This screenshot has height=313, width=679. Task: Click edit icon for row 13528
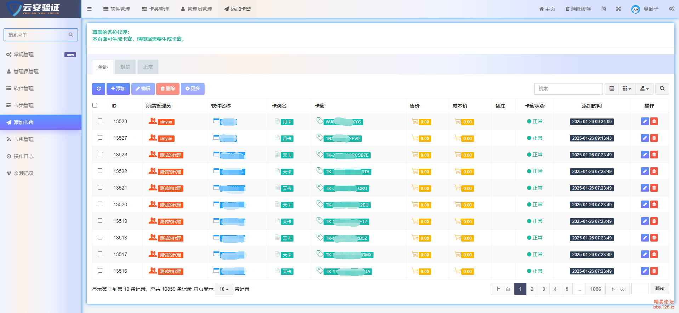(x=645, y=121)
